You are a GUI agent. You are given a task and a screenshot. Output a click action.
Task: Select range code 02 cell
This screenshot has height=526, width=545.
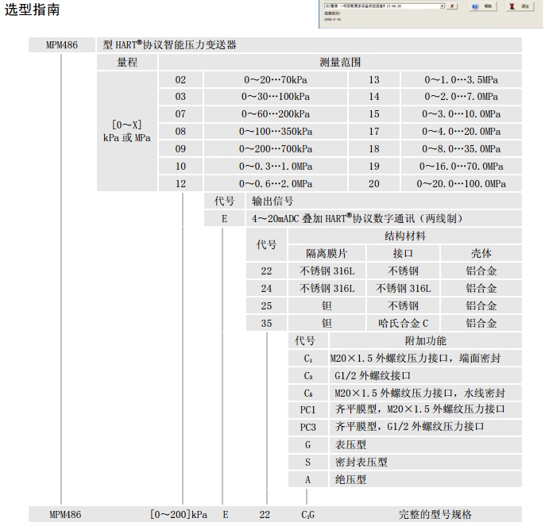coord(180,80)
